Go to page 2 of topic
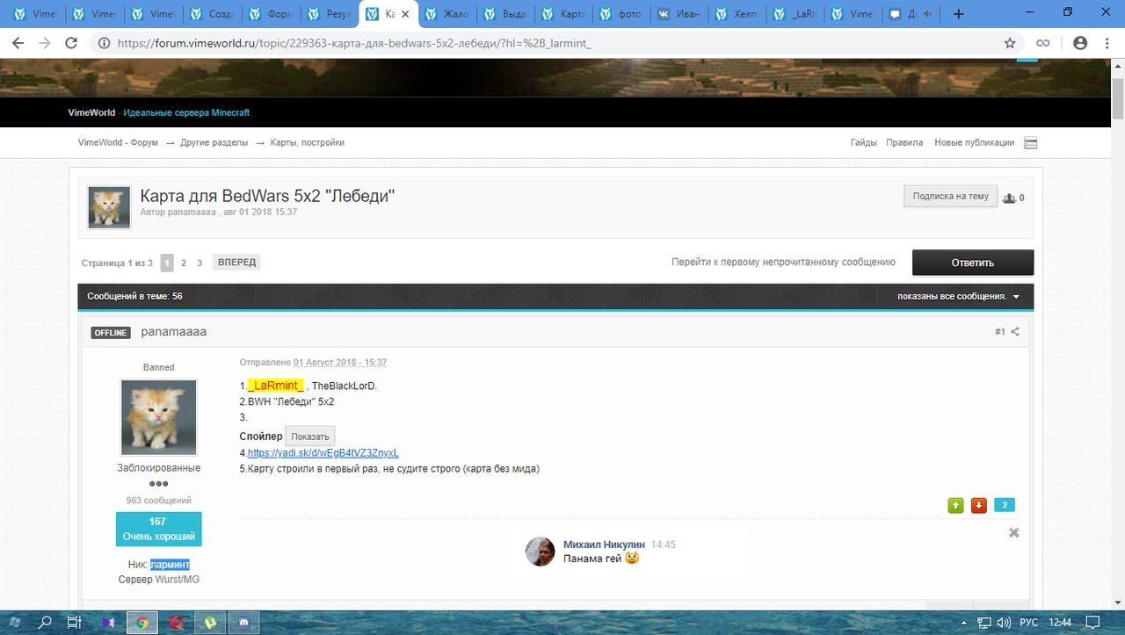The width and height of the screenshot is (1125, 635). 184,263
